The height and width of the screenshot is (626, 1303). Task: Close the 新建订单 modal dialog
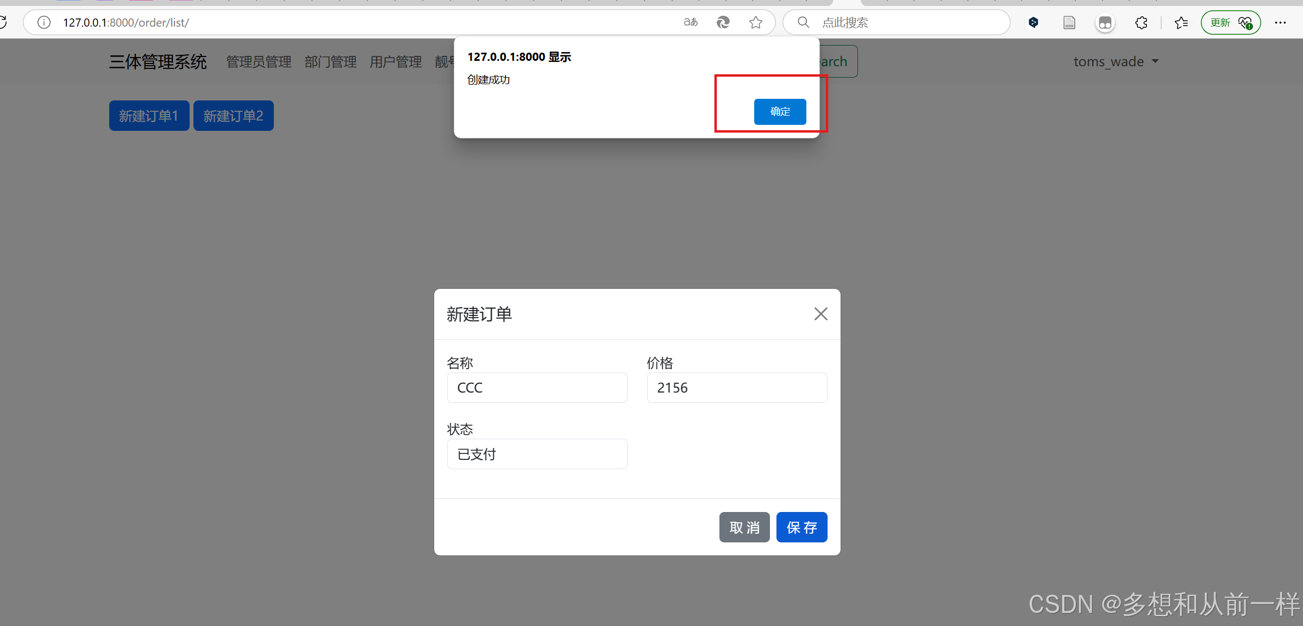point(820,314)
